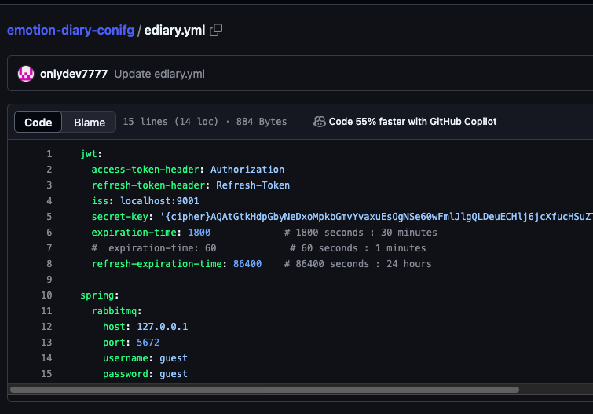This screenshot has width=593, height=414.
Task: Select line number 15
Action: (46, 373)
